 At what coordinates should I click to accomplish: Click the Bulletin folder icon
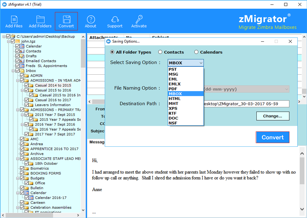[26, 188]
